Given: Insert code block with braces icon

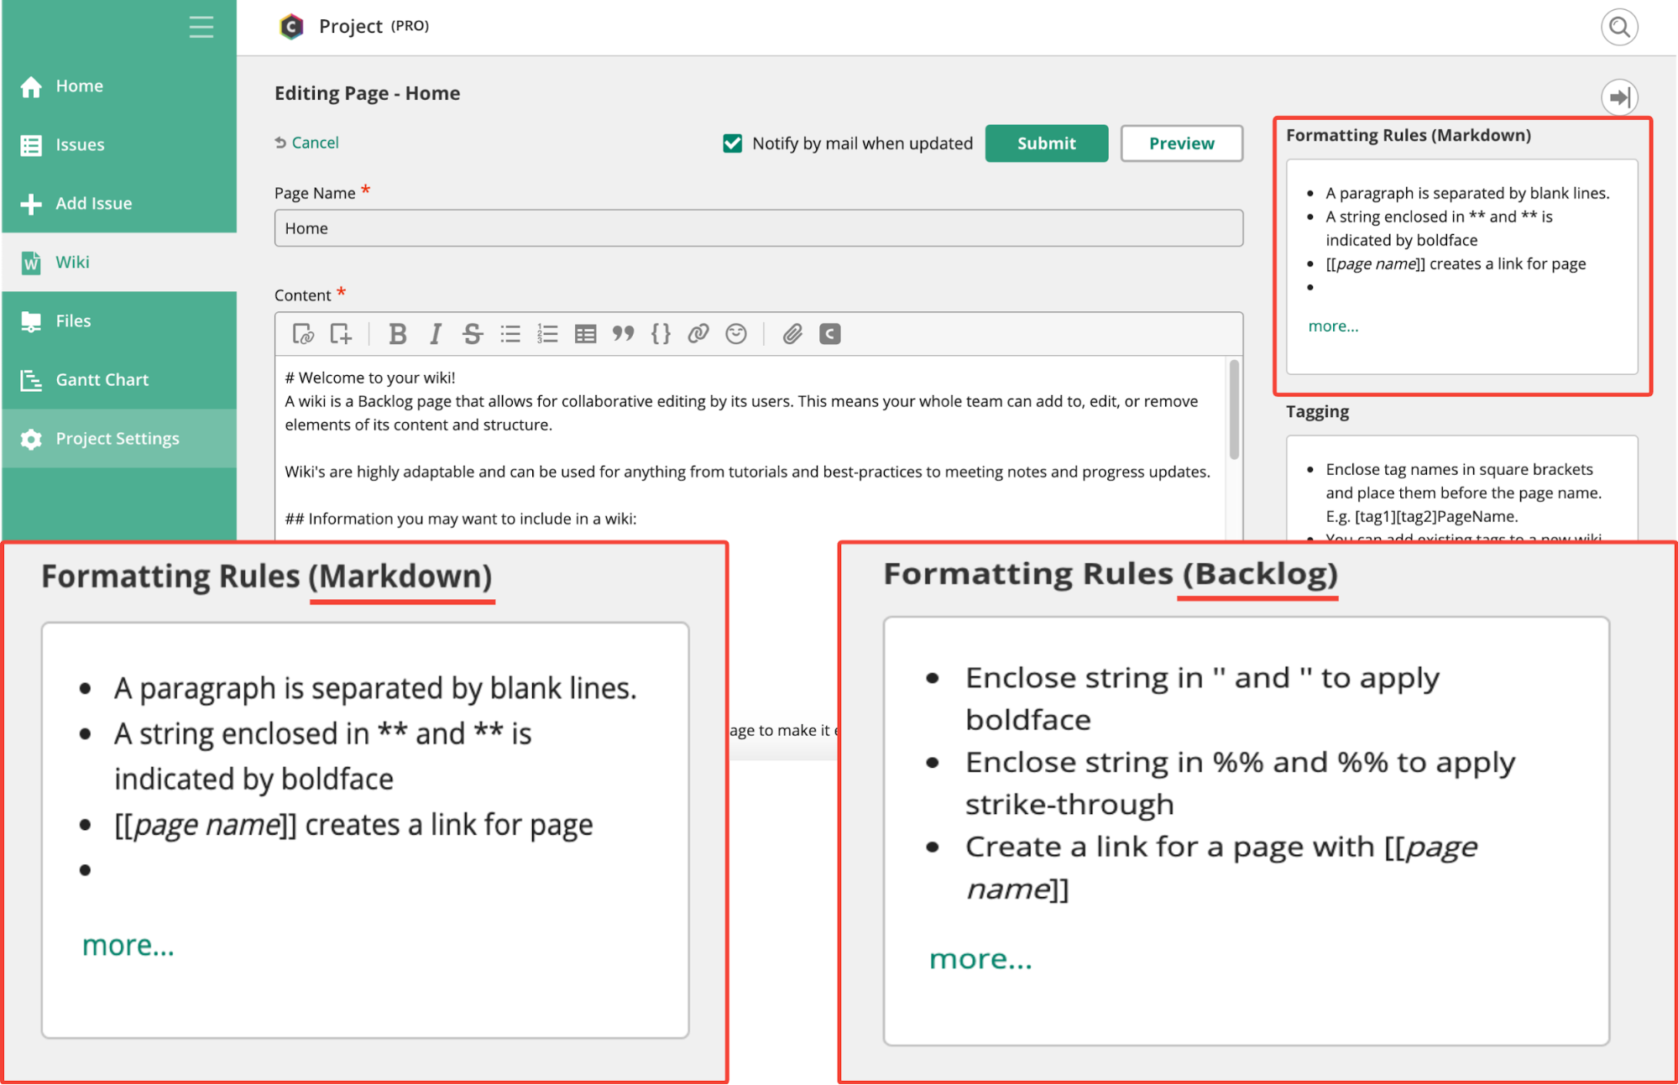Looking at the screenshot, I should click(x=661, y=334).
